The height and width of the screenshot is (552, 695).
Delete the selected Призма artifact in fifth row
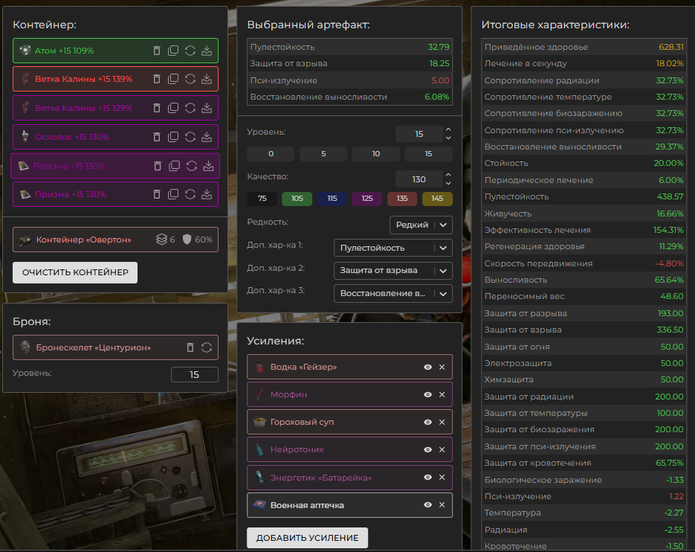click(158, 166)
